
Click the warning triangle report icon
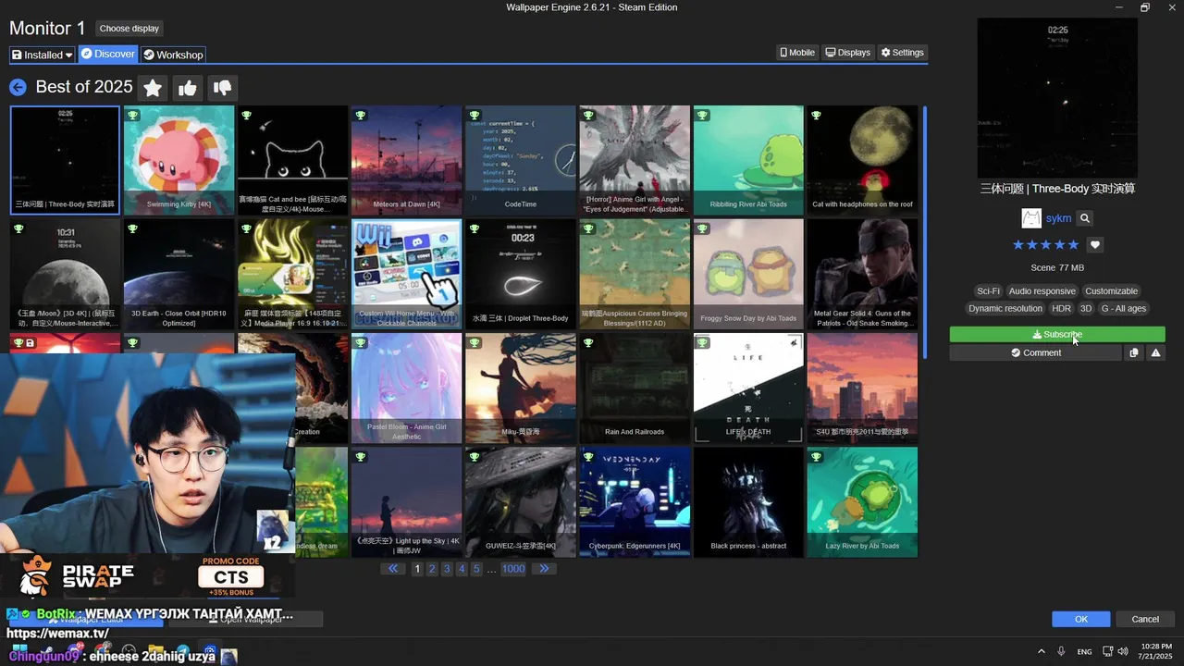pos(1155,352)
